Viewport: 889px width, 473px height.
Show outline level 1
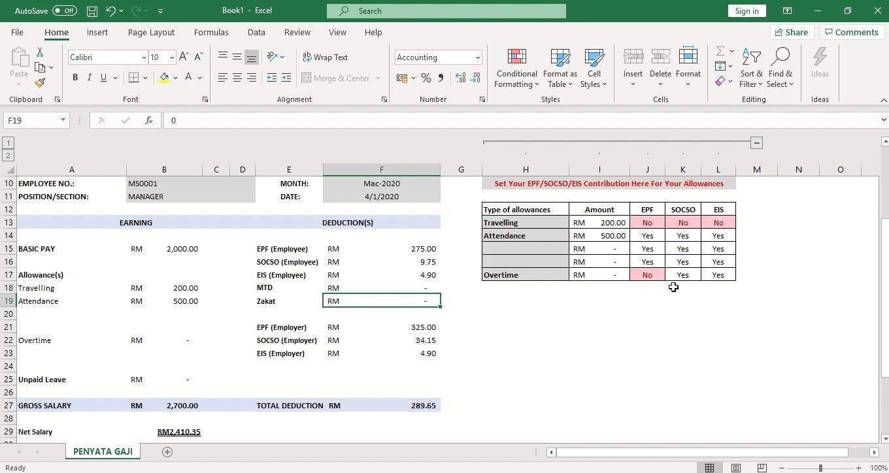tap(8, 142)
